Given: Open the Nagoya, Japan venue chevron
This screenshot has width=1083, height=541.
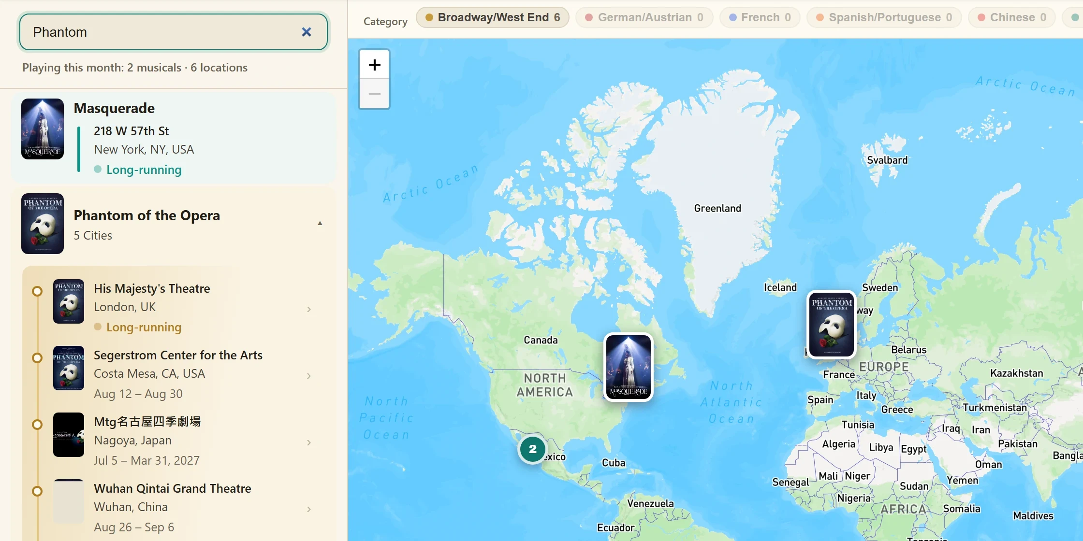Looking at the screenshot, I should (x=309, y=442).
